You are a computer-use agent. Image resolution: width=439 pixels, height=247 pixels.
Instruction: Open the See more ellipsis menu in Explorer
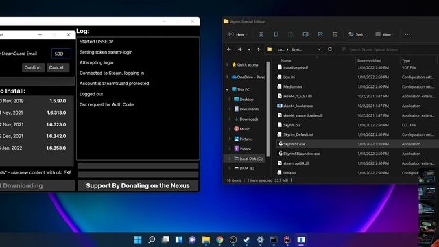407,34
